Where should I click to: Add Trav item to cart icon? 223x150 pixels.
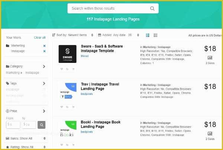coord(73,107)
